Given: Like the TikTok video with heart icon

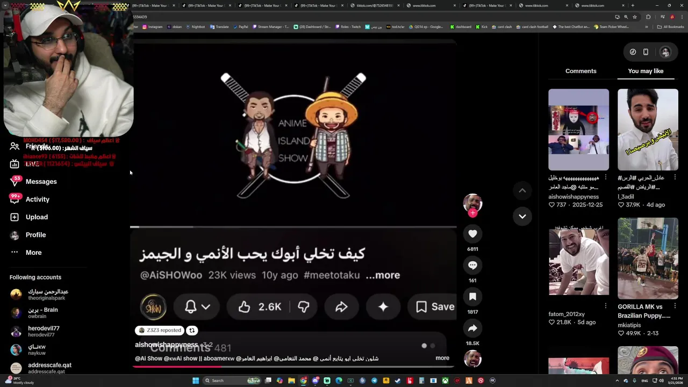Looking at the screenshot, I should 472,234.
